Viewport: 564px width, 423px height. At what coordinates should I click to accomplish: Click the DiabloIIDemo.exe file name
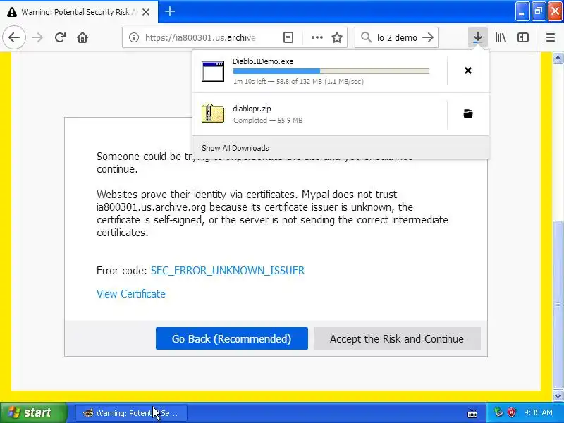(263, 61)
